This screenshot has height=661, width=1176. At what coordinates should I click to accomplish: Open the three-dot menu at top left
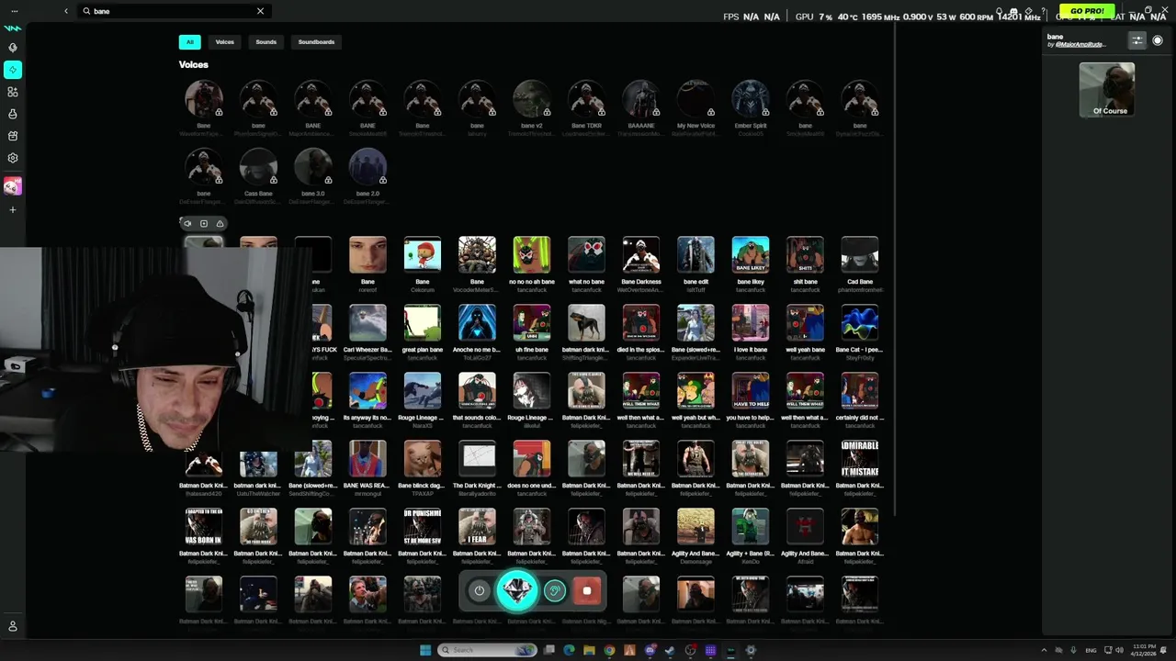pyautogui.click(x=14, y=11)
